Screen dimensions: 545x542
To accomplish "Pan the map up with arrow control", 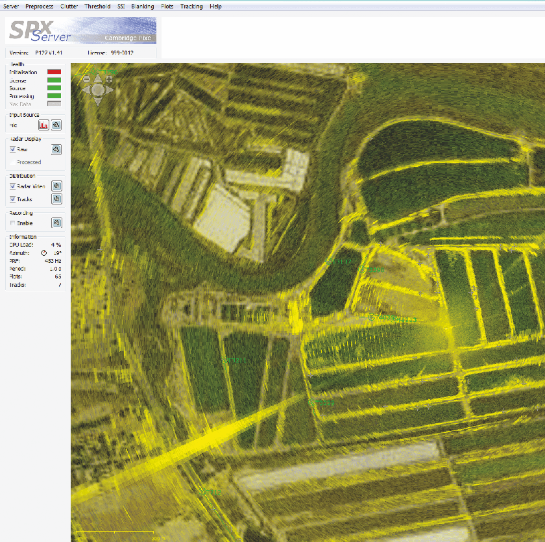I will [97, 79].
